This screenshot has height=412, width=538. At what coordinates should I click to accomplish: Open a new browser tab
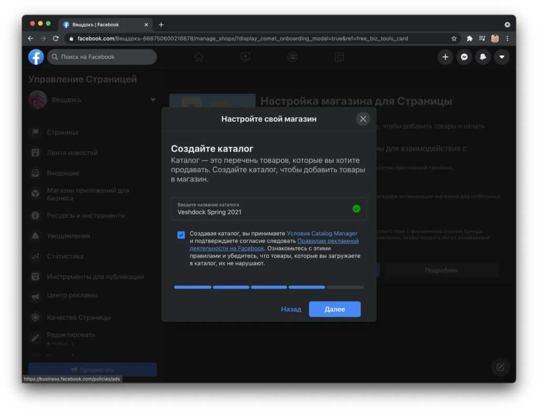[x=161, y=25]
